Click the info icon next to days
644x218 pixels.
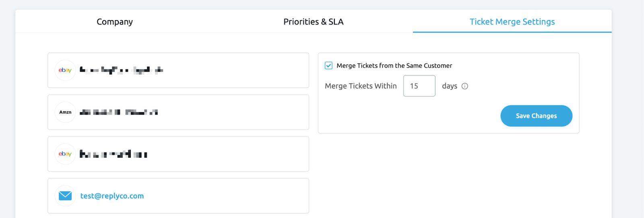coord(465,86)
